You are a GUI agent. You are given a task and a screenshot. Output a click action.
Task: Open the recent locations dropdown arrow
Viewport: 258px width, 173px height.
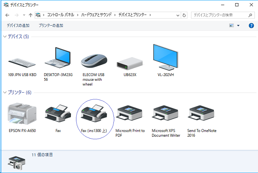pos(24,15)
